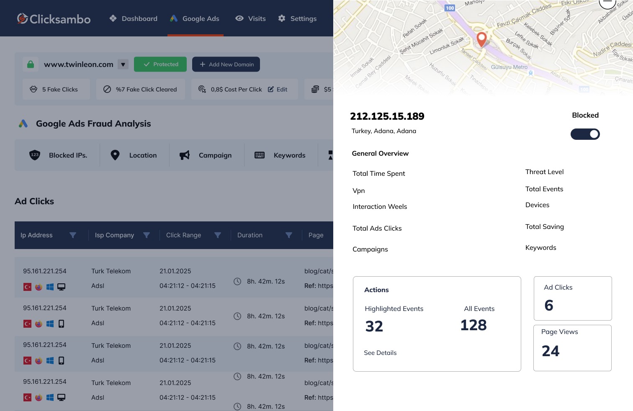Click the Campaign megaphone icon
The width and height of the screenshot is (633, 411).
tap(185, 155)
